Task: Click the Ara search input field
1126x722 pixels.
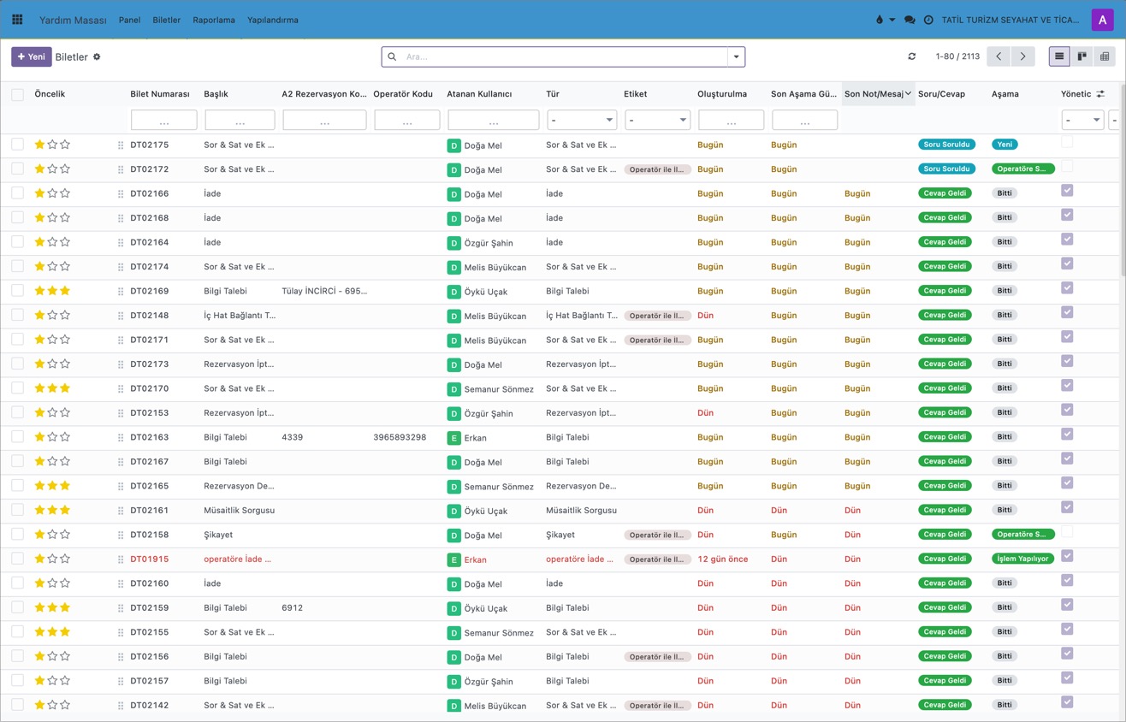Action: [563, 57]
